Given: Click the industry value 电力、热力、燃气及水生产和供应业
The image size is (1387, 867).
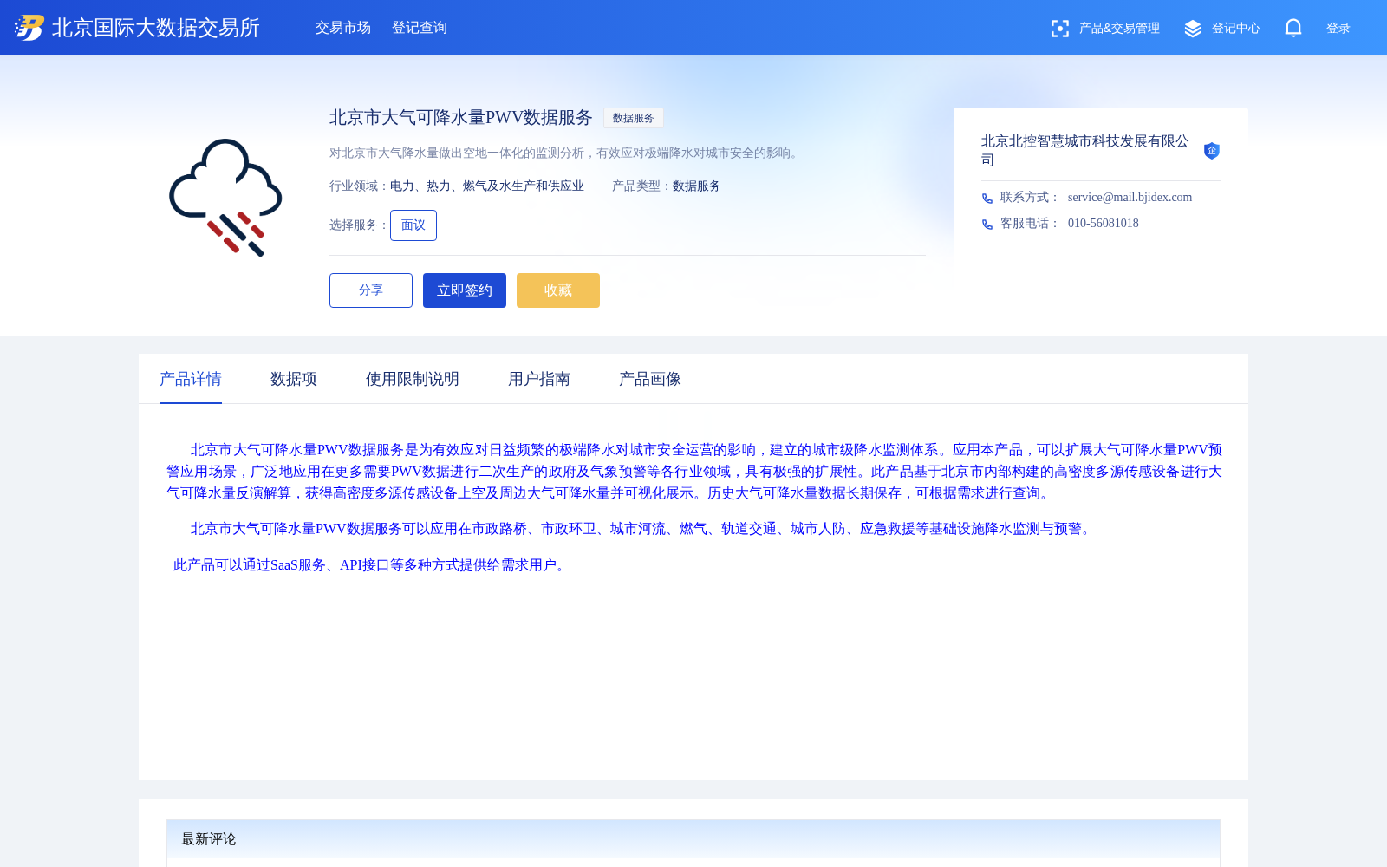Looking at the screenshot, I should click(x=487, y=186).
